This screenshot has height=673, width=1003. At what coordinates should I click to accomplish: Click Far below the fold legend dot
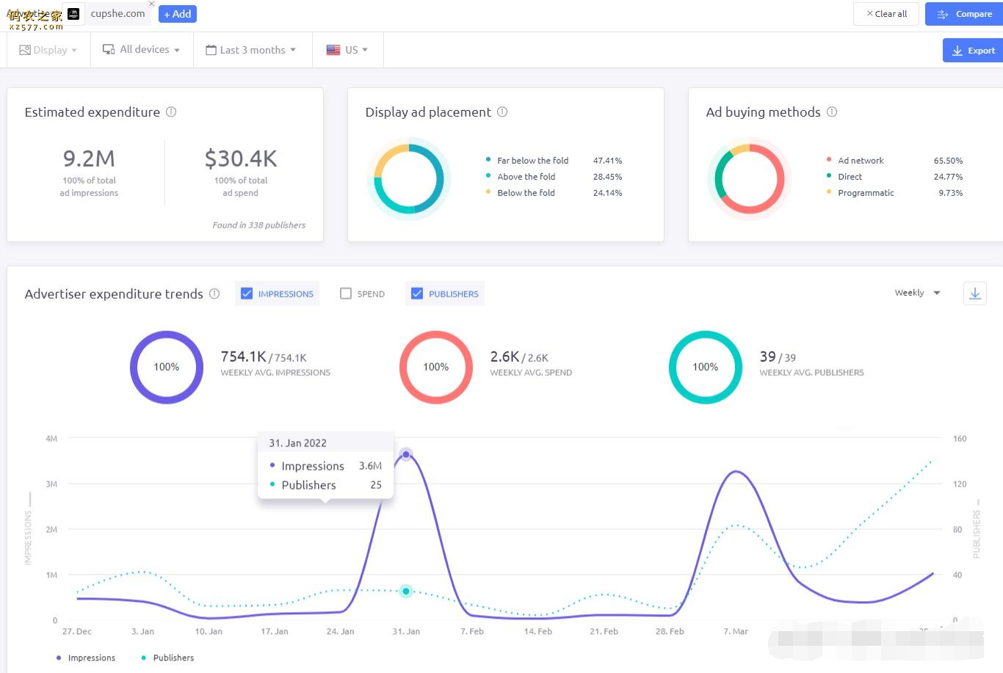(x=488, y=159)
